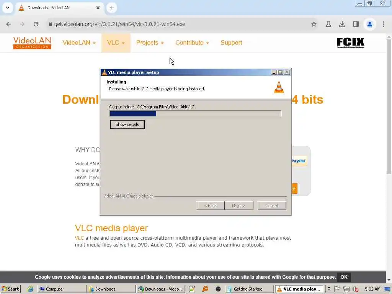392x294 pixels.
Task: Expand the VLC navigation dropdown
Action: (x=116, y=43)
